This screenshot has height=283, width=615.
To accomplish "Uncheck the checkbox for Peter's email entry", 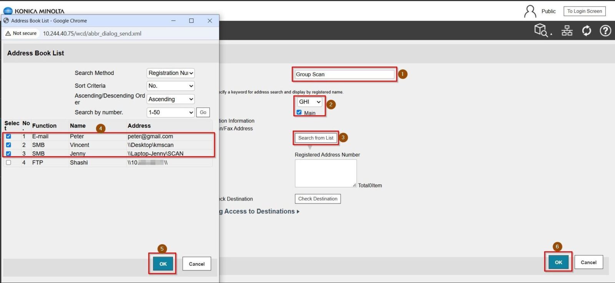I will 8,136.
